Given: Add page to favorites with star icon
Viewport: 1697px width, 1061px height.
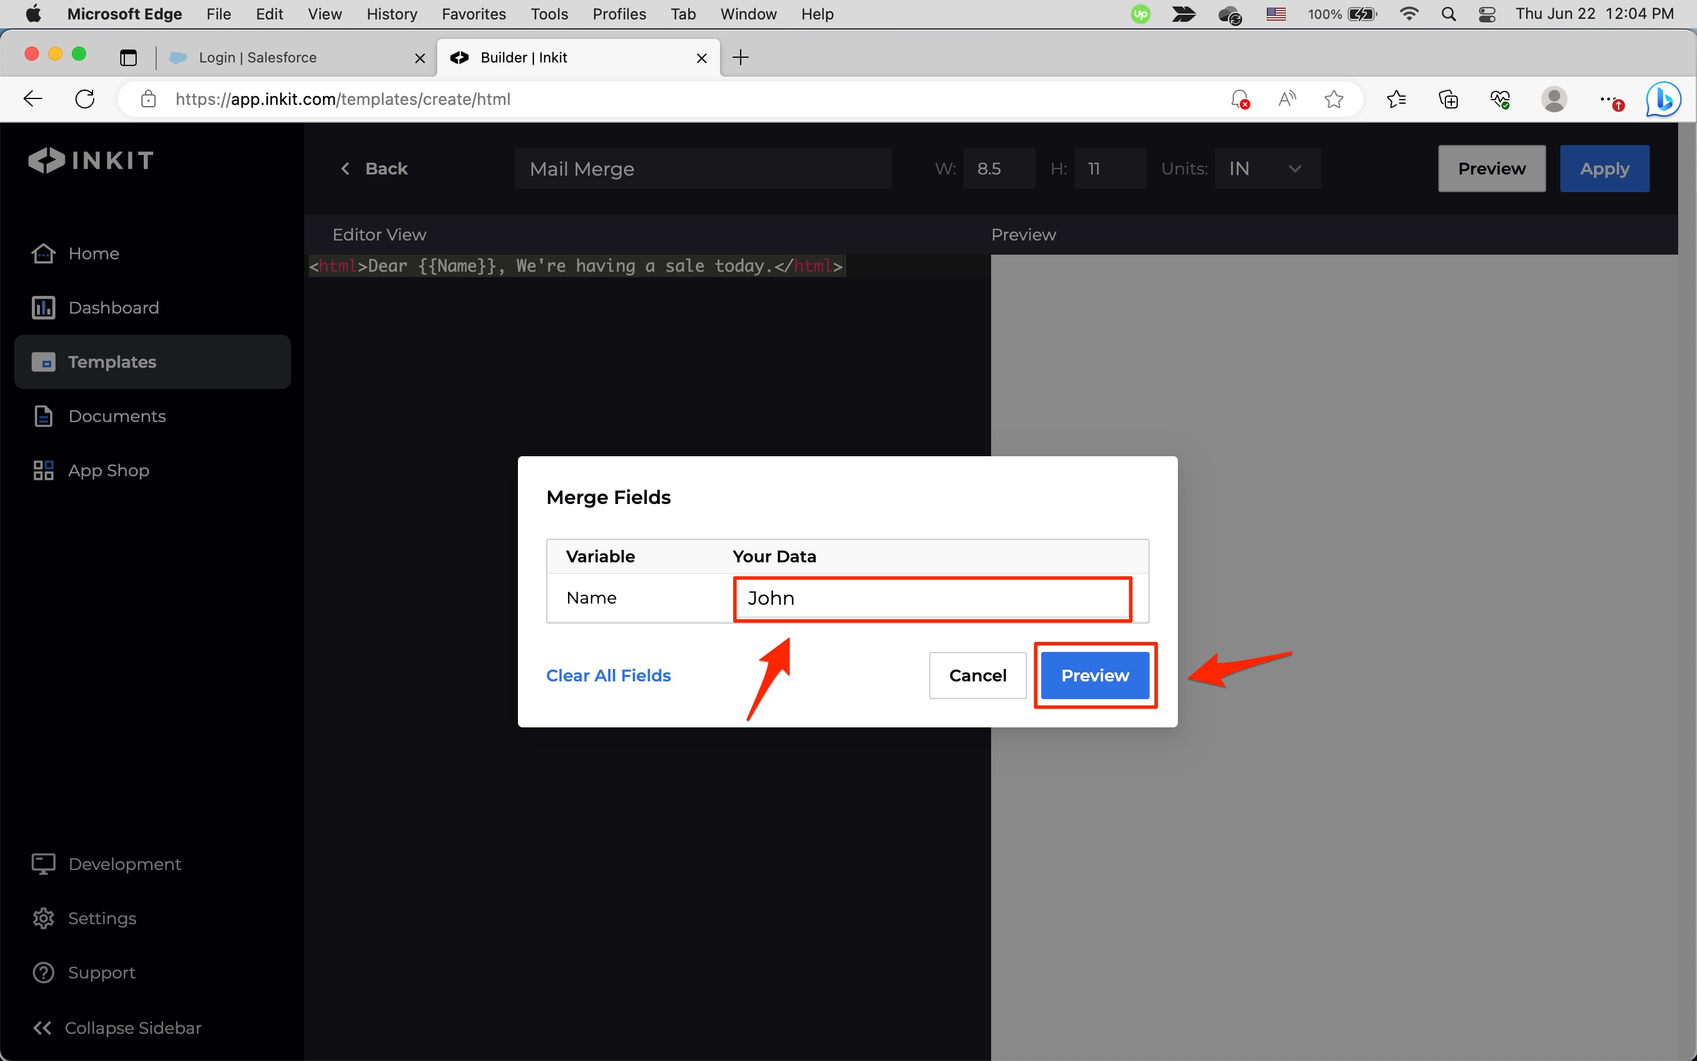Looking at the screenshot, I should (1334, 99).
